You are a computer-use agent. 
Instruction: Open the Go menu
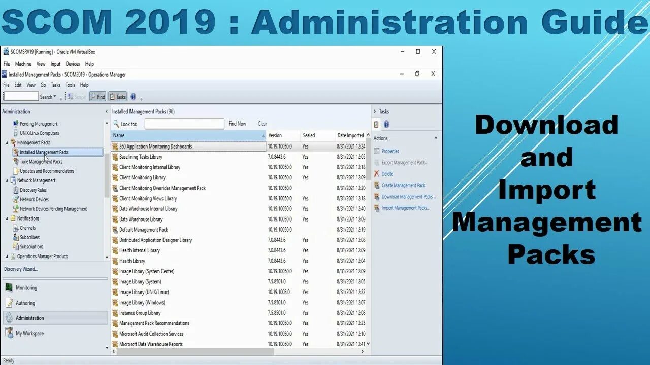(43, 85)
